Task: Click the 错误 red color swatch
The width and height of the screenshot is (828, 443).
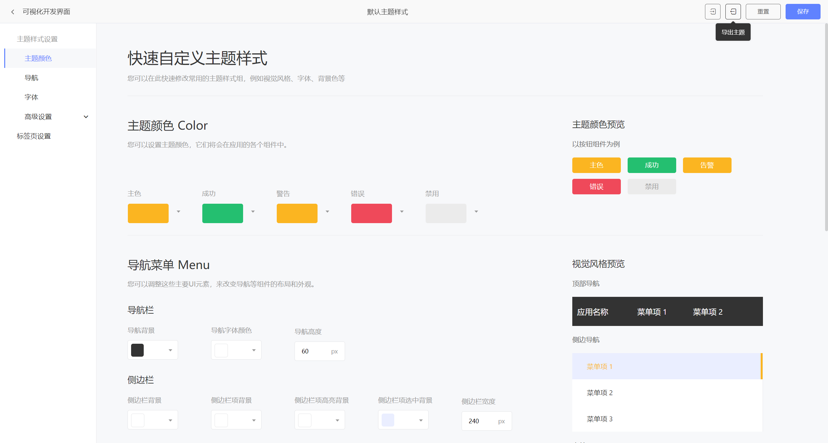Action: [372, 213]
